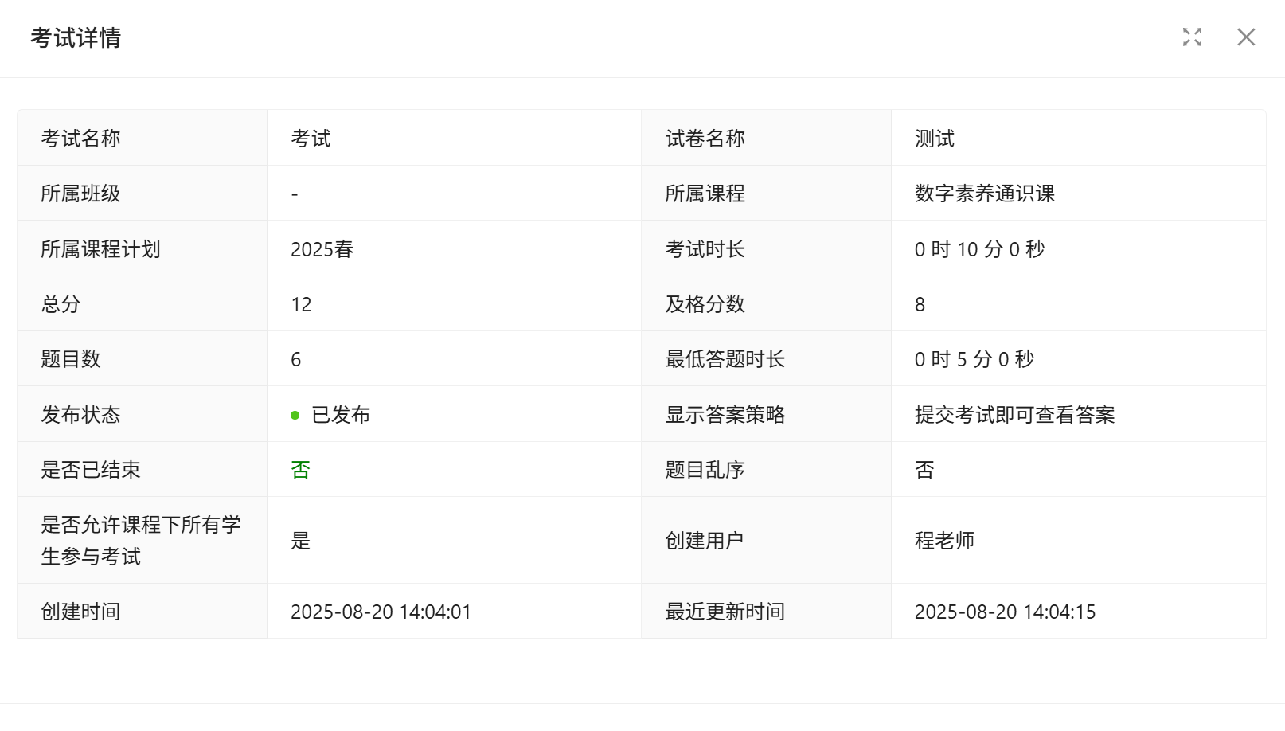Viewport: 1285px width, 731px height.
Task: Click the course plan value 2025春
Action: tap(322, 249)
